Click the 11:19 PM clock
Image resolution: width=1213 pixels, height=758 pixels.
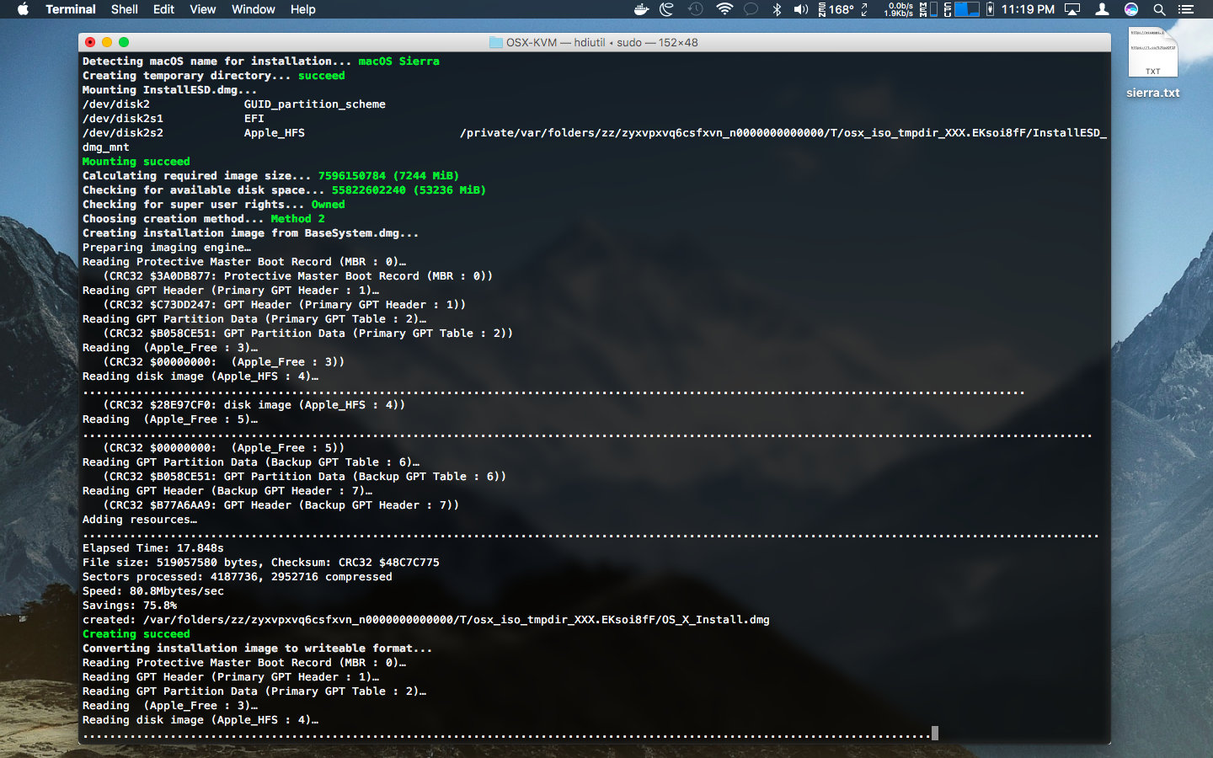1028,9
